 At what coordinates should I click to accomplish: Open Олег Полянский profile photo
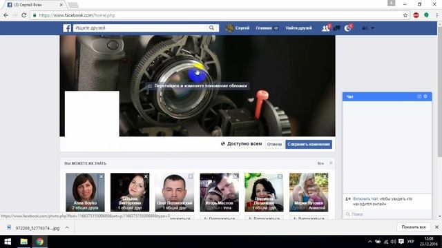(x=175, y=192)
